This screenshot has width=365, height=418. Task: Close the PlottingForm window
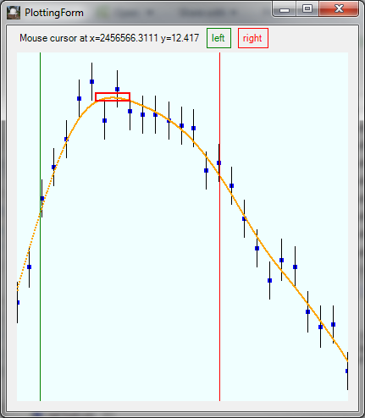(339, 9)
